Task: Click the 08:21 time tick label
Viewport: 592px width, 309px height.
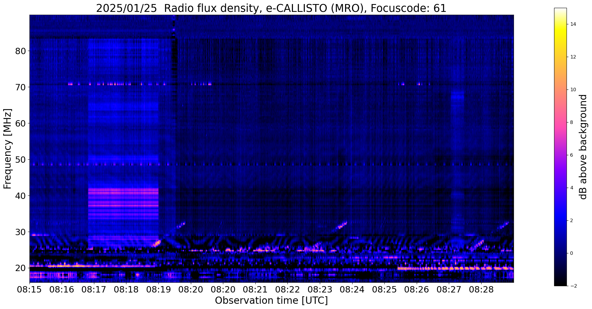Action: [x=255, y=290]
